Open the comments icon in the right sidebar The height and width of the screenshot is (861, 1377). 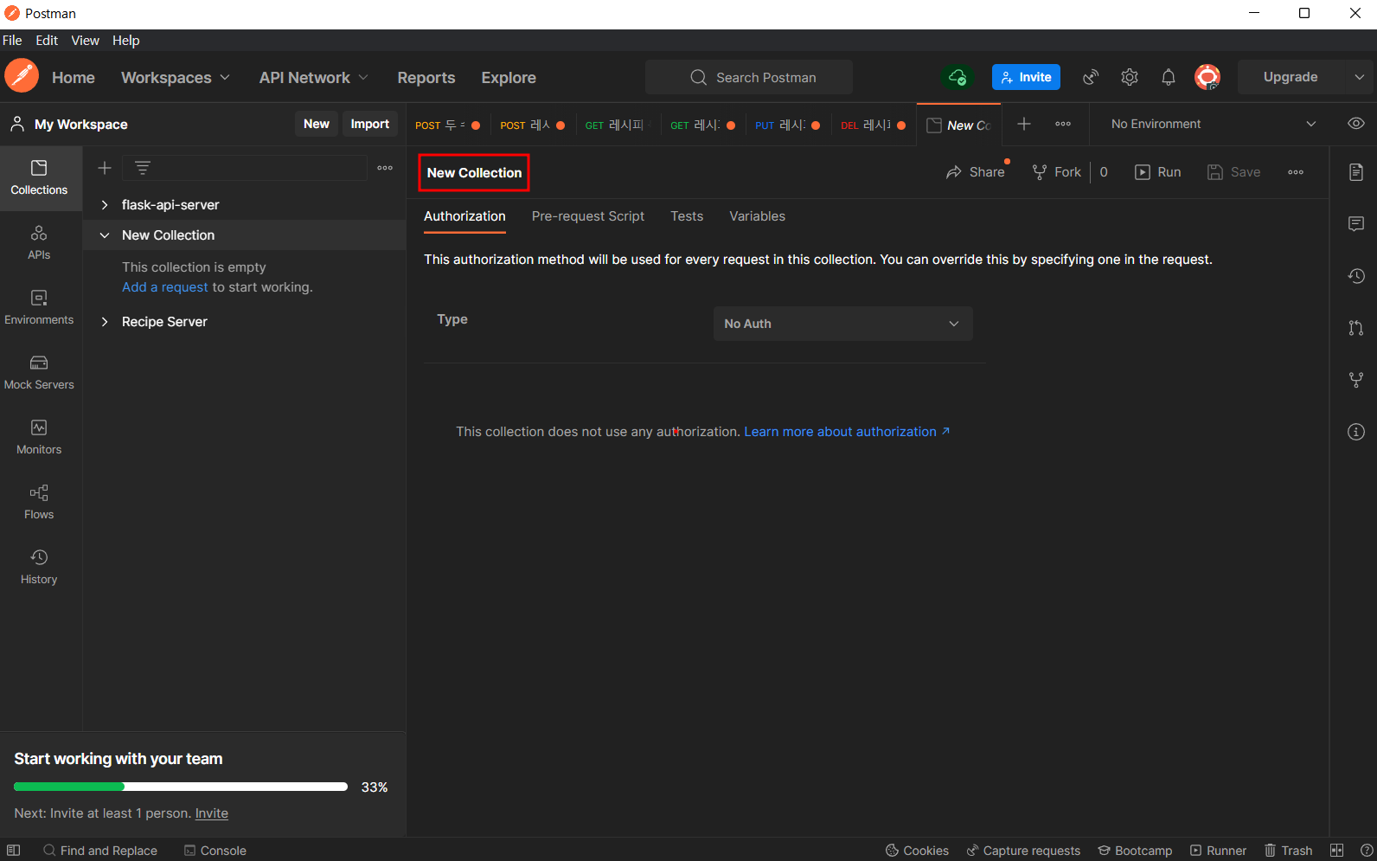(x=1356, y=224)
